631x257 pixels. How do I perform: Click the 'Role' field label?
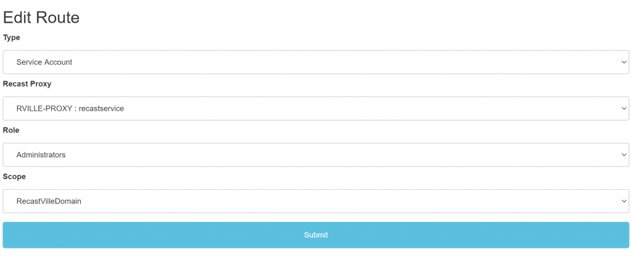point(11,130)
